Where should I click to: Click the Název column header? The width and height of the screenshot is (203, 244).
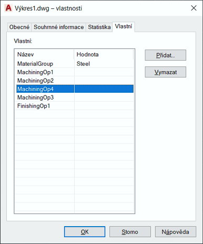(45, 54)
